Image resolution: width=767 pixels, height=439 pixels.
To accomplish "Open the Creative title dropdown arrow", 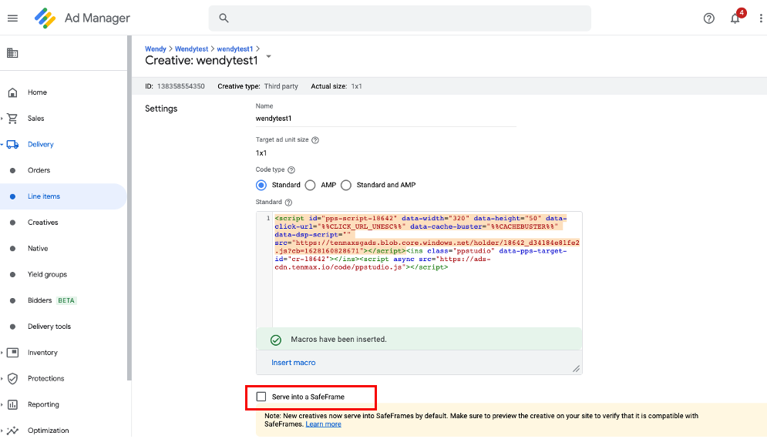I will point(268,57).
